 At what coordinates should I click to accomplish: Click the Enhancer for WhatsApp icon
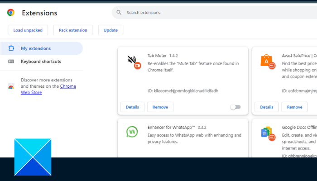pos(132,132)
